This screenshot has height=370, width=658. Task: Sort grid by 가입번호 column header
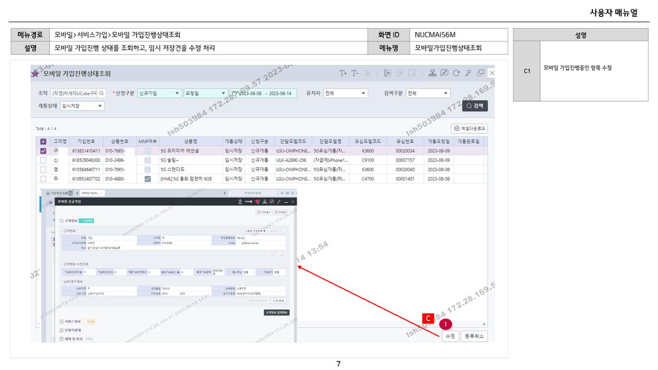[x=86, y=141]
